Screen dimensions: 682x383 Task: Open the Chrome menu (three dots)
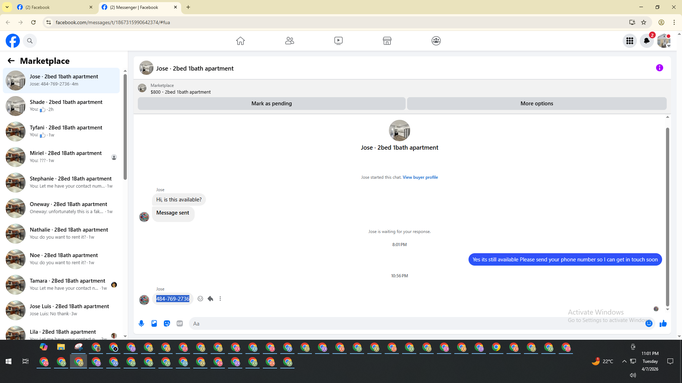674,22
